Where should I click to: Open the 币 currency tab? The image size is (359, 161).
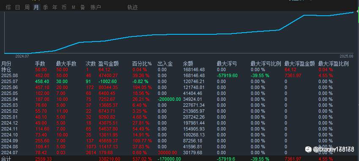[64, 7]
